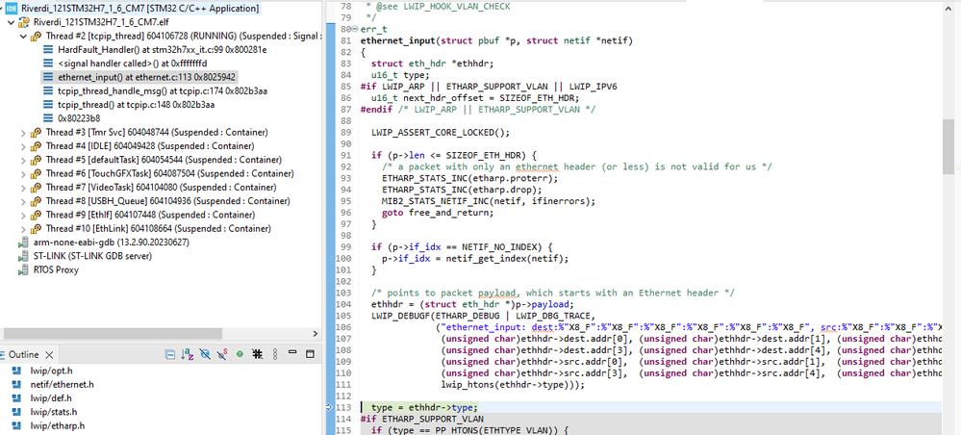Image resolution: width=961 pixels, height=435 pixels.
Task: Click the include icon beside lwip/def.h
Action: pos(17,398)
